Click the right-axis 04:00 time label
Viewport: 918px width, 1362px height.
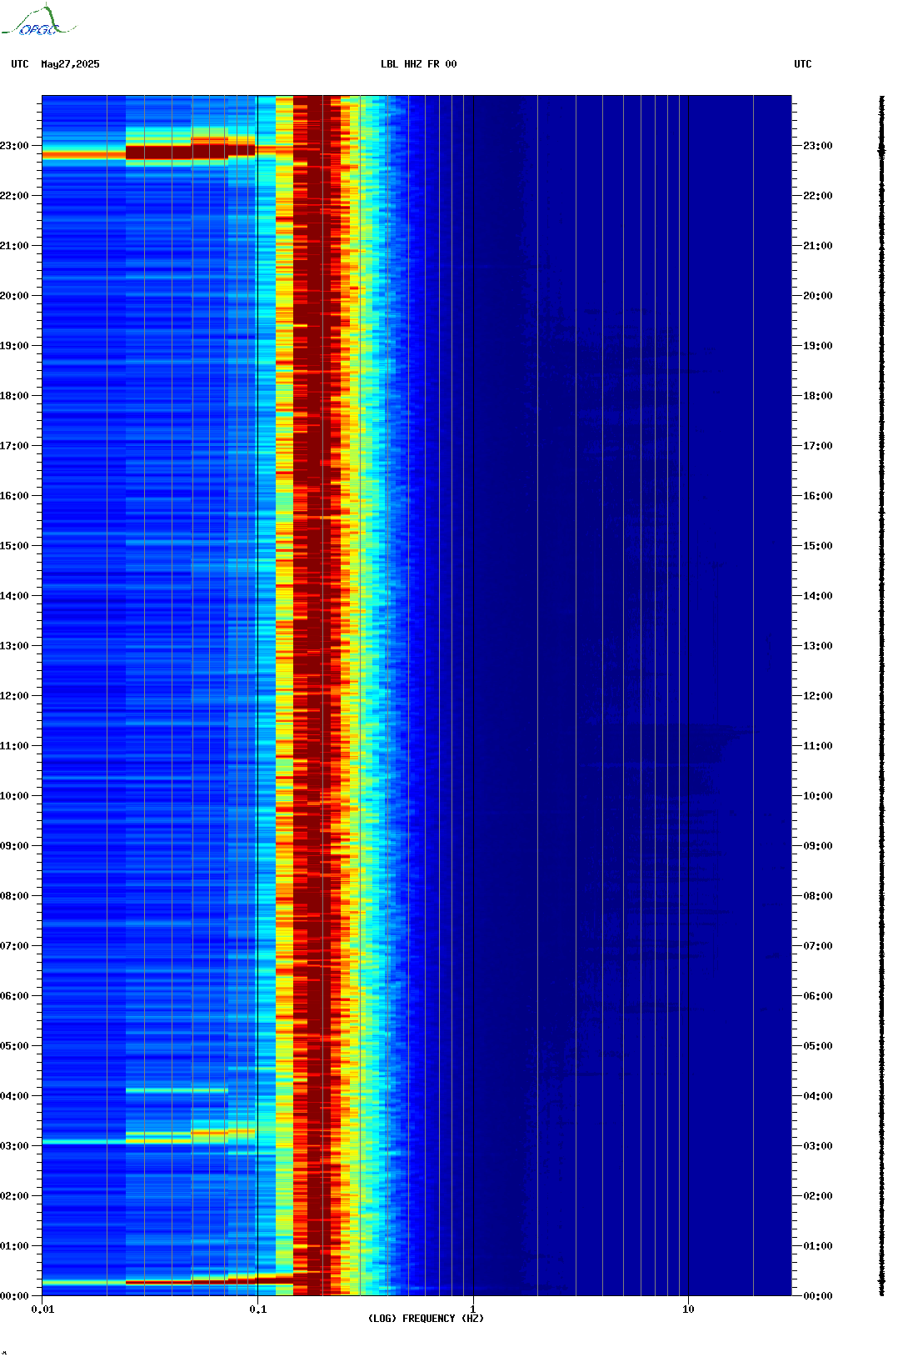(817, 1096)
